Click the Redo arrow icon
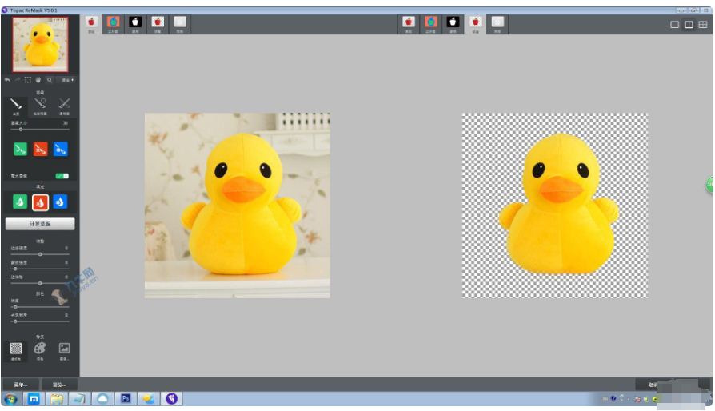715x411 pixels. [x=18, y=80]
